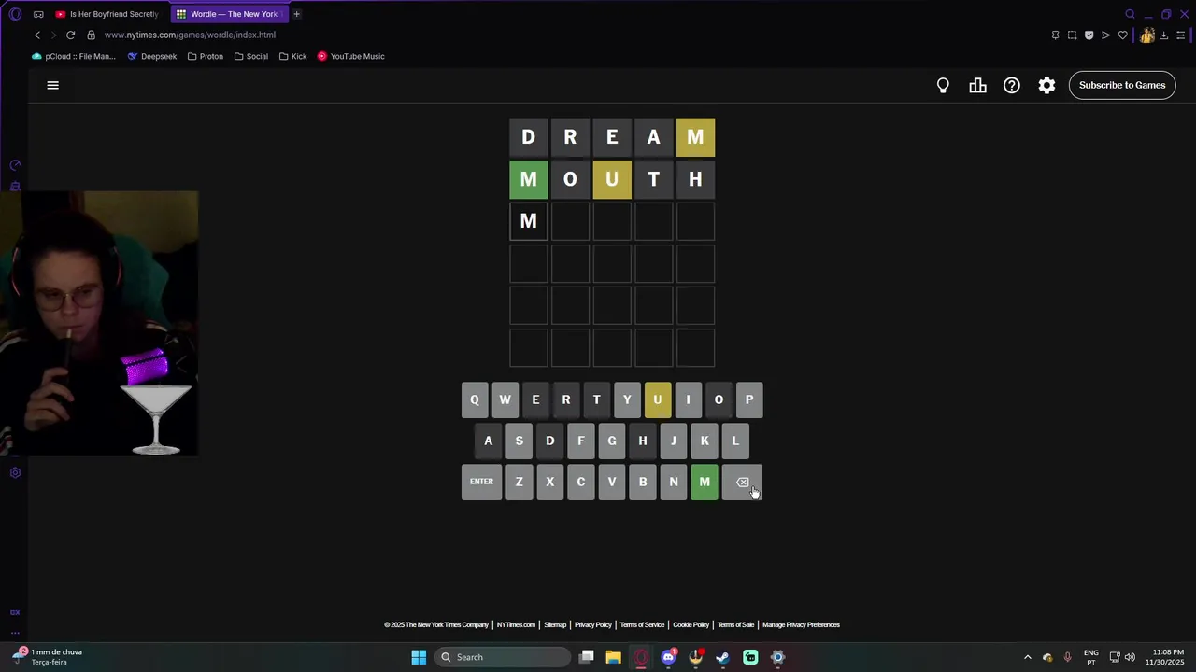
Task: Tap the S key on the keyboard
Action: pos(519,441)
